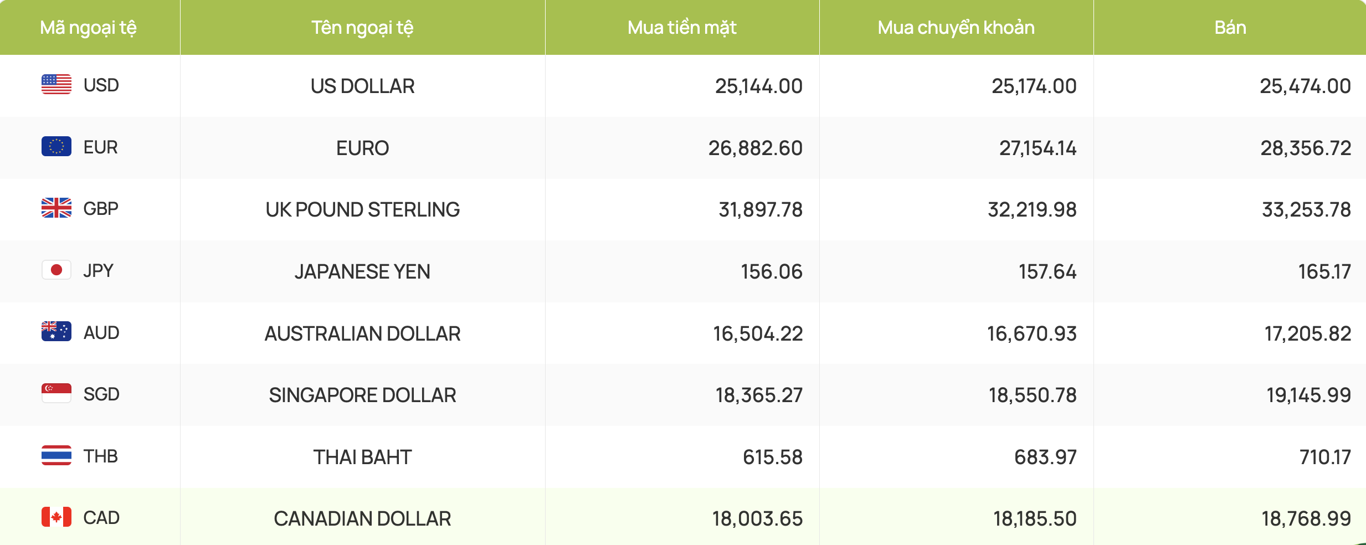This screenshot has height=545, width=1366.
Task: Click the Bán column header
Action: click(x=1230, y=28)
